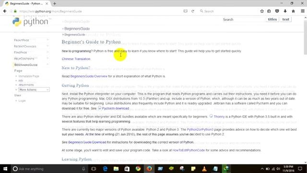Click the Pocket icon in the toolbar
The height and width of the screenshot is (173, 307).
pyautogui.click(x=277, y=11)
